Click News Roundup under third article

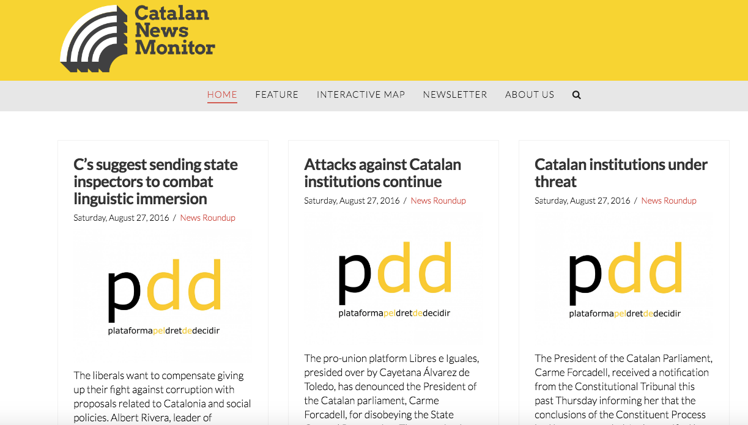click(x=668, y=201)
